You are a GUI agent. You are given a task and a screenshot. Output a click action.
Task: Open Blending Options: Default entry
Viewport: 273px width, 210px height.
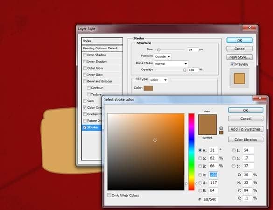point(102,48)
